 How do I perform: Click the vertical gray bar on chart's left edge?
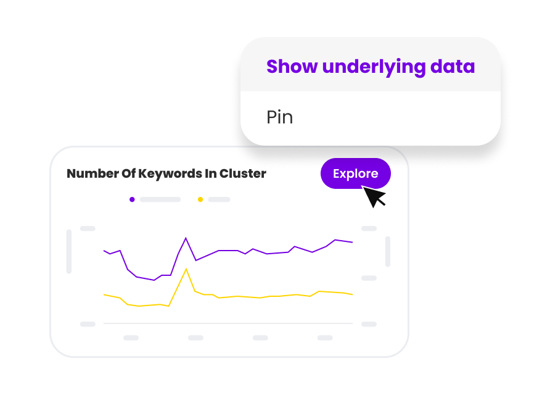click(69, 251)
